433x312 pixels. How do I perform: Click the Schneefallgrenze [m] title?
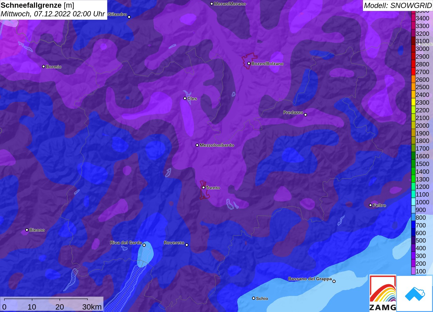37,6
